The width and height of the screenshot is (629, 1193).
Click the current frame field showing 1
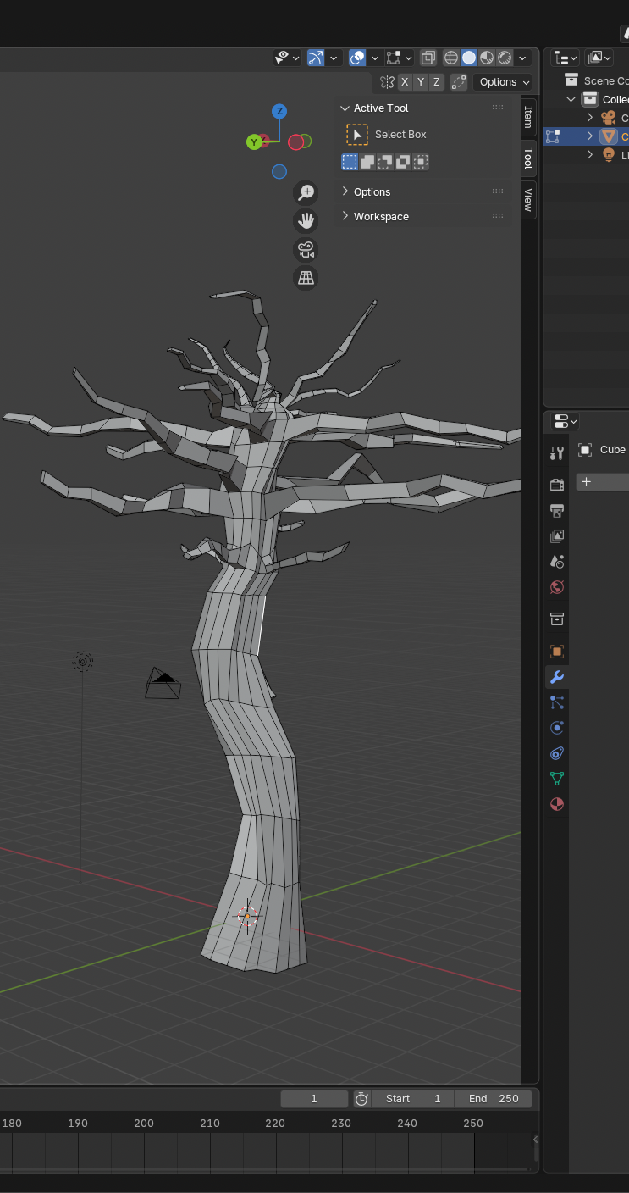coord(314,1098)
